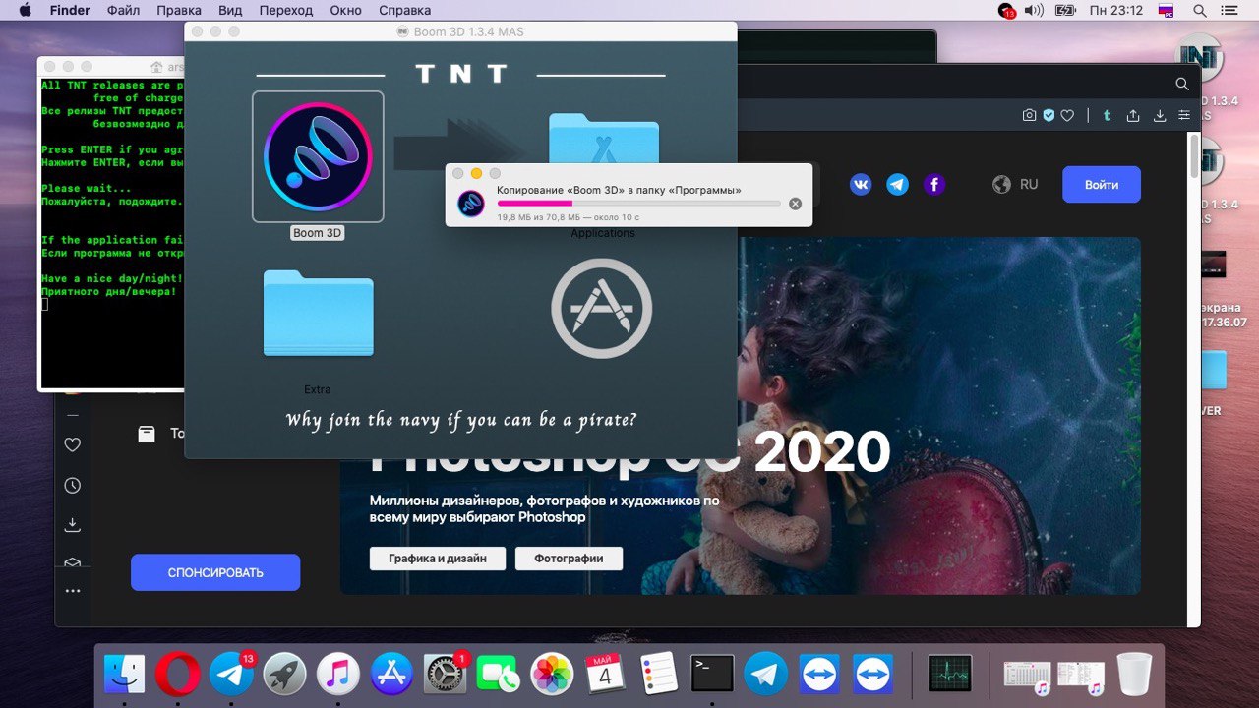
Task: Take a snapshot with the browser camera icon
Action: click(x=1029, y=115)
